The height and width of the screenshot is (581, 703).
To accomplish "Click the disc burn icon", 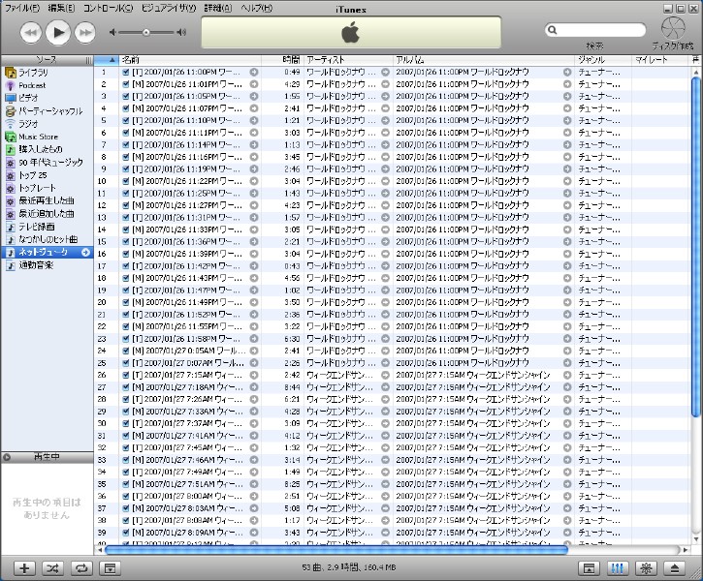I will coord(672,30).
